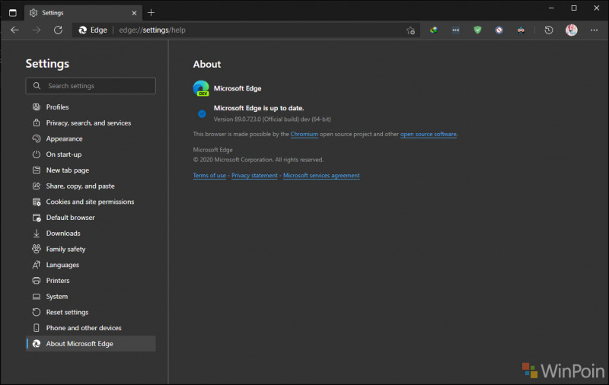Select About Microsoft Edge entry
609x385 pixels.
[x=91, y=343]
